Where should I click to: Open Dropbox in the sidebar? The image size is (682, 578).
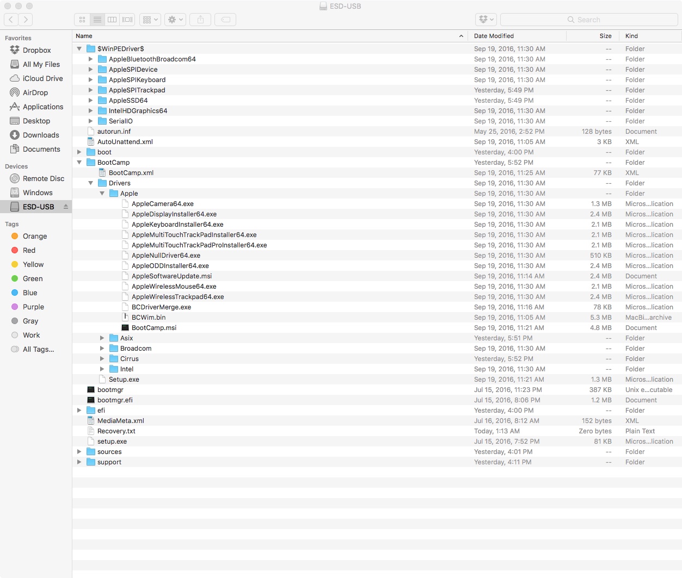[x=36, y=50]
